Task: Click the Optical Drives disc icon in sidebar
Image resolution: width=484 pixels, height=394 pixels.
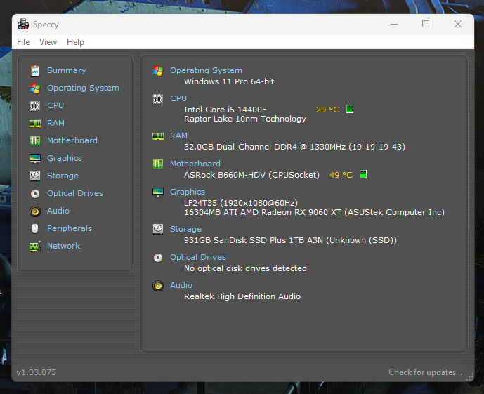Action: click(35, 193)
